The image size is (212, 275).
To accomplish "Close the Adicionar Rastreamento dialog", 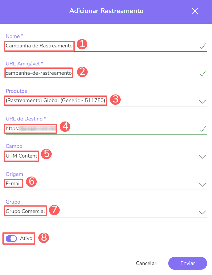I will click(x=195, y=11).
